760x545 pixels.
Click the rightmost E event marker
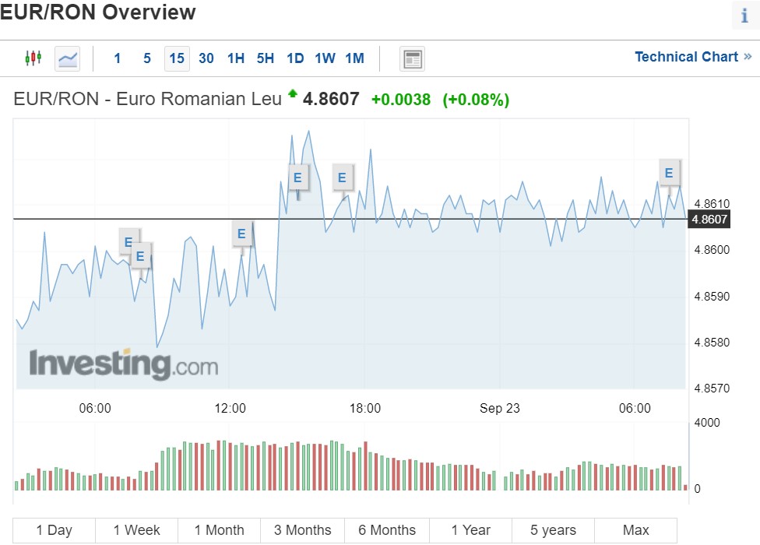(668, 174)
